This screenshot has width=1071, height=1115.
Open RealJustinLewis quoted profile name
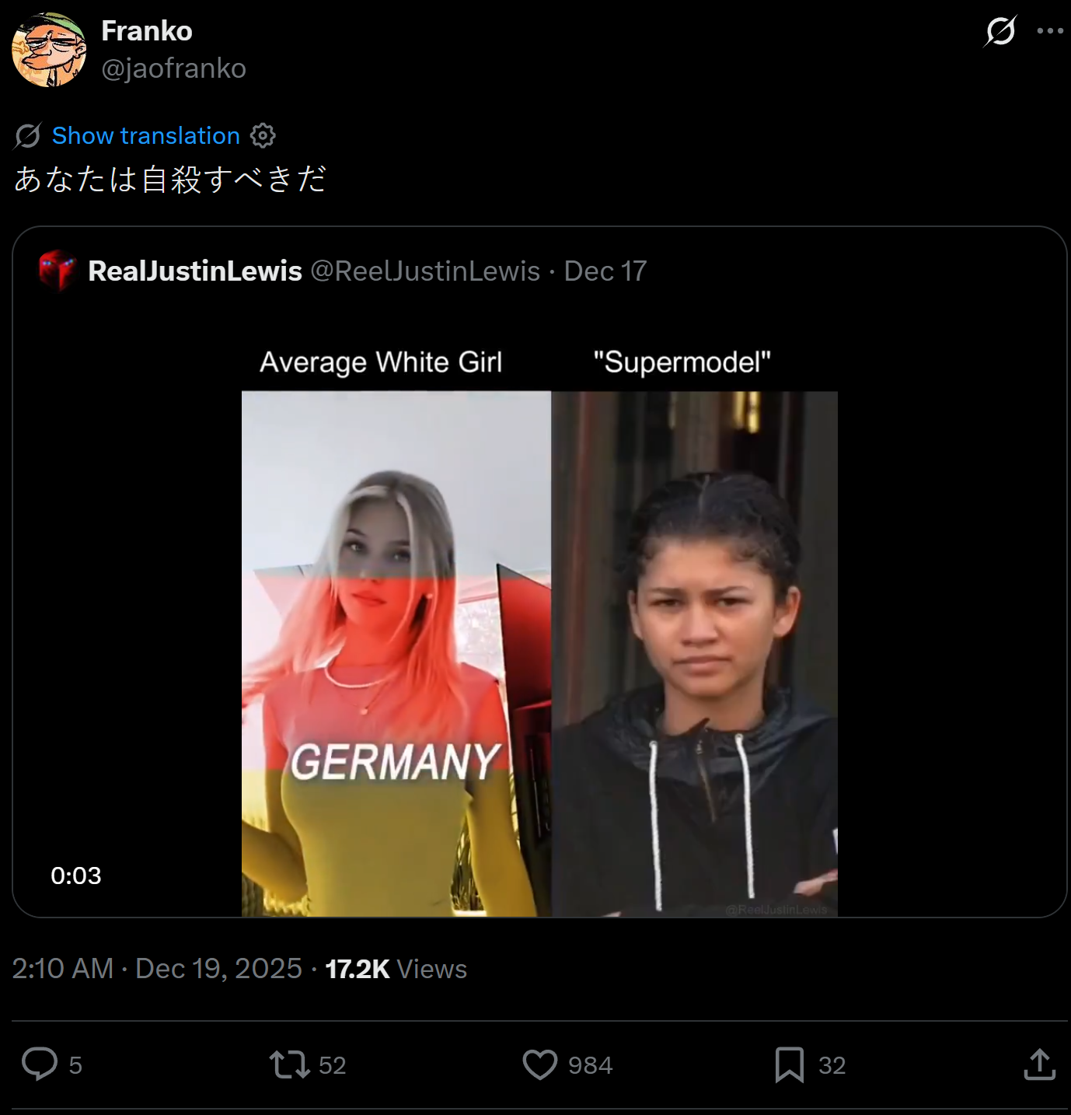click(195, 271)
